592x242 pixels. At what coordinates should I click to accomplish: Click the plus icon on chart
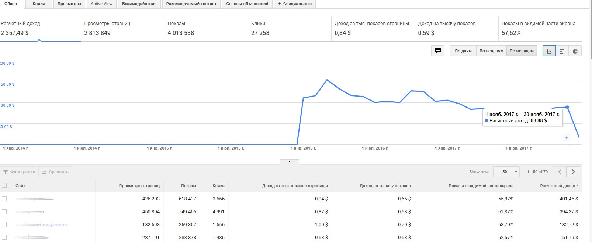567,138
